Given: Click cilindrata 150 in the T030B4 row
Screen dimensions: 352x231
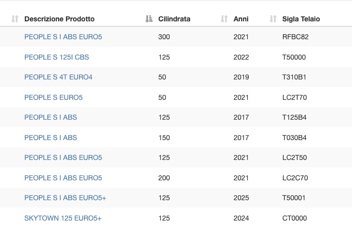Looking at the screenshot, I should coord(164,138).
